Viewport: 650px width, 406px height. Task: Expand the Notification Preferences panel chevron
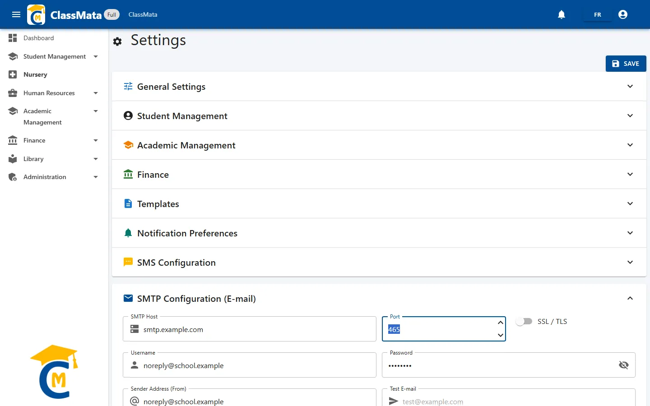(630, 233)
